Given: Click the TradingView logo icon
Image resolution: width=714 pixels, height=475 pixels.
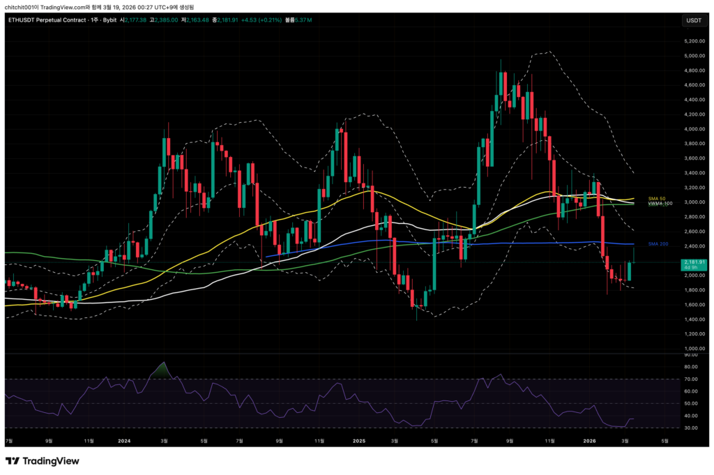Looking at the screenshot, I should (x=12, y=461).
